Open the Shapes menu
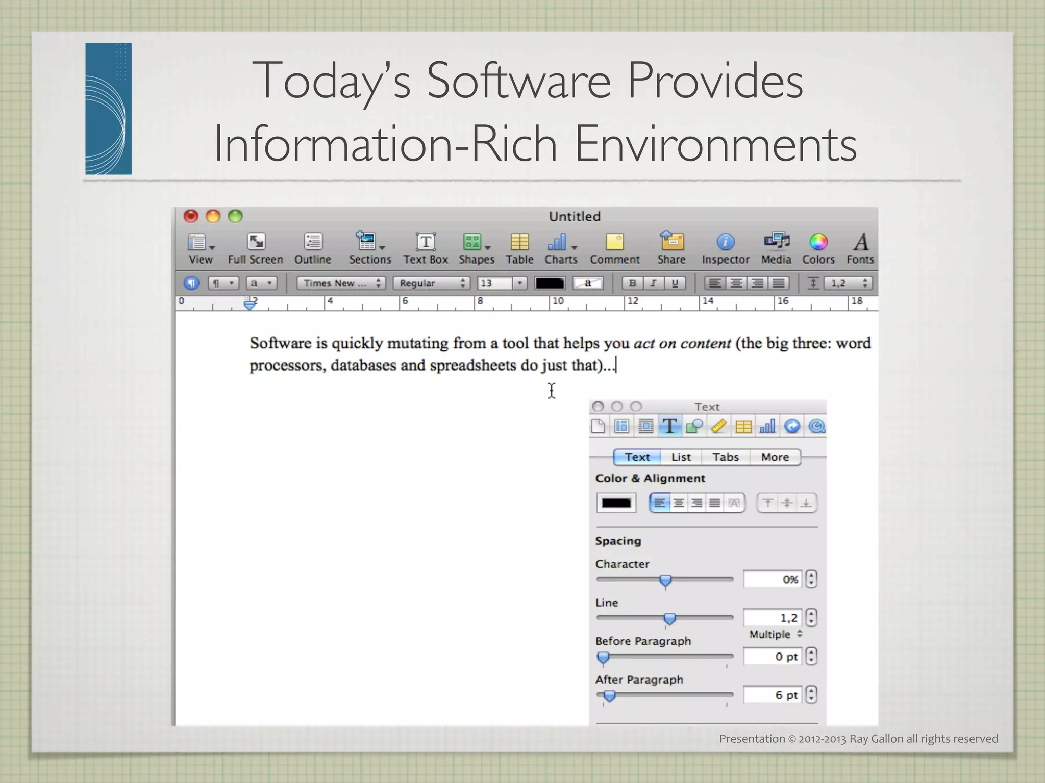Image resolution: width=1045 pixels, height=783 pixels. (x=476, y=249)
